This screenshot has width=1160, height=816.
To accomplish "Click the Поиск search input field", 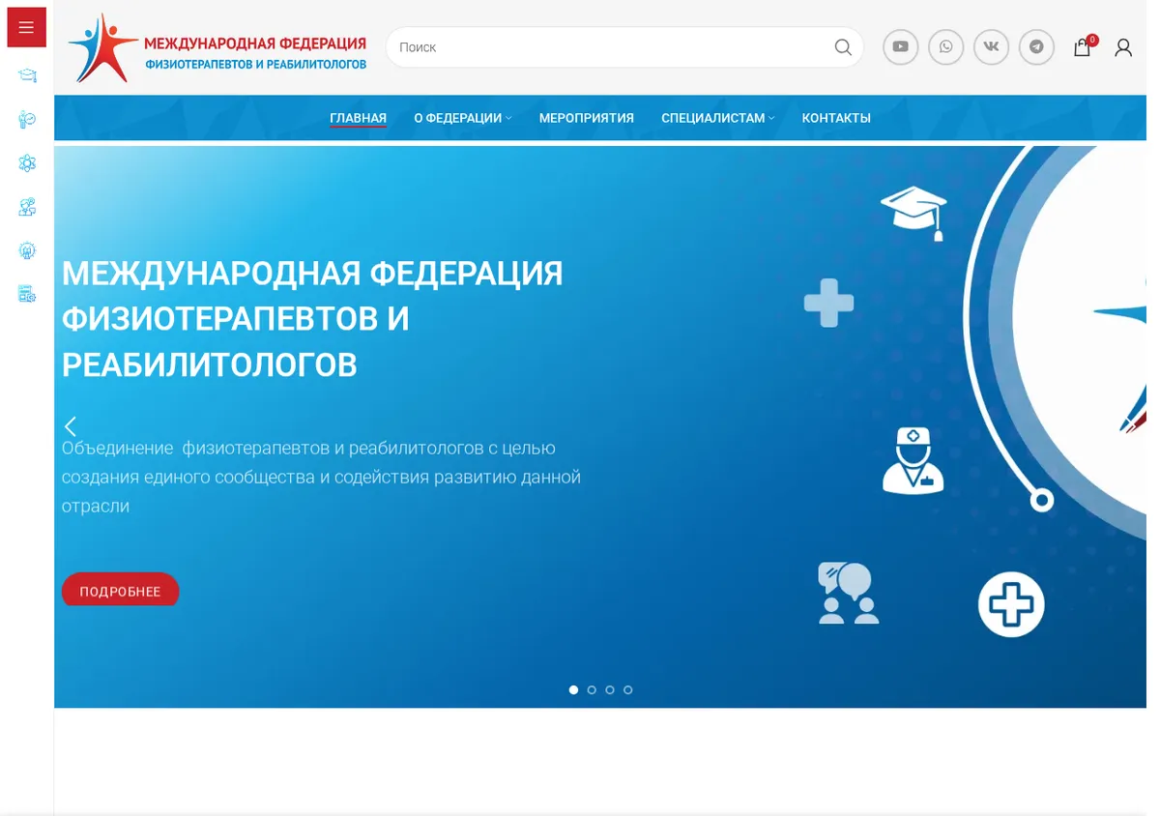I will coord(611,46).
